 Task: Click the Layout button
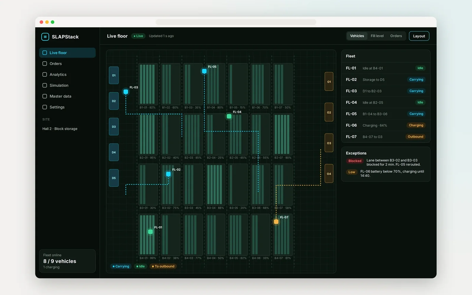419,36
